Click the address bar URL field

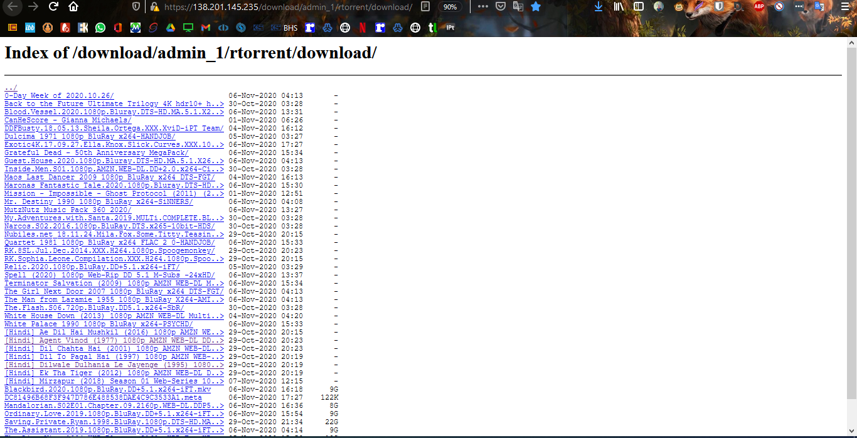click(289, 7)
